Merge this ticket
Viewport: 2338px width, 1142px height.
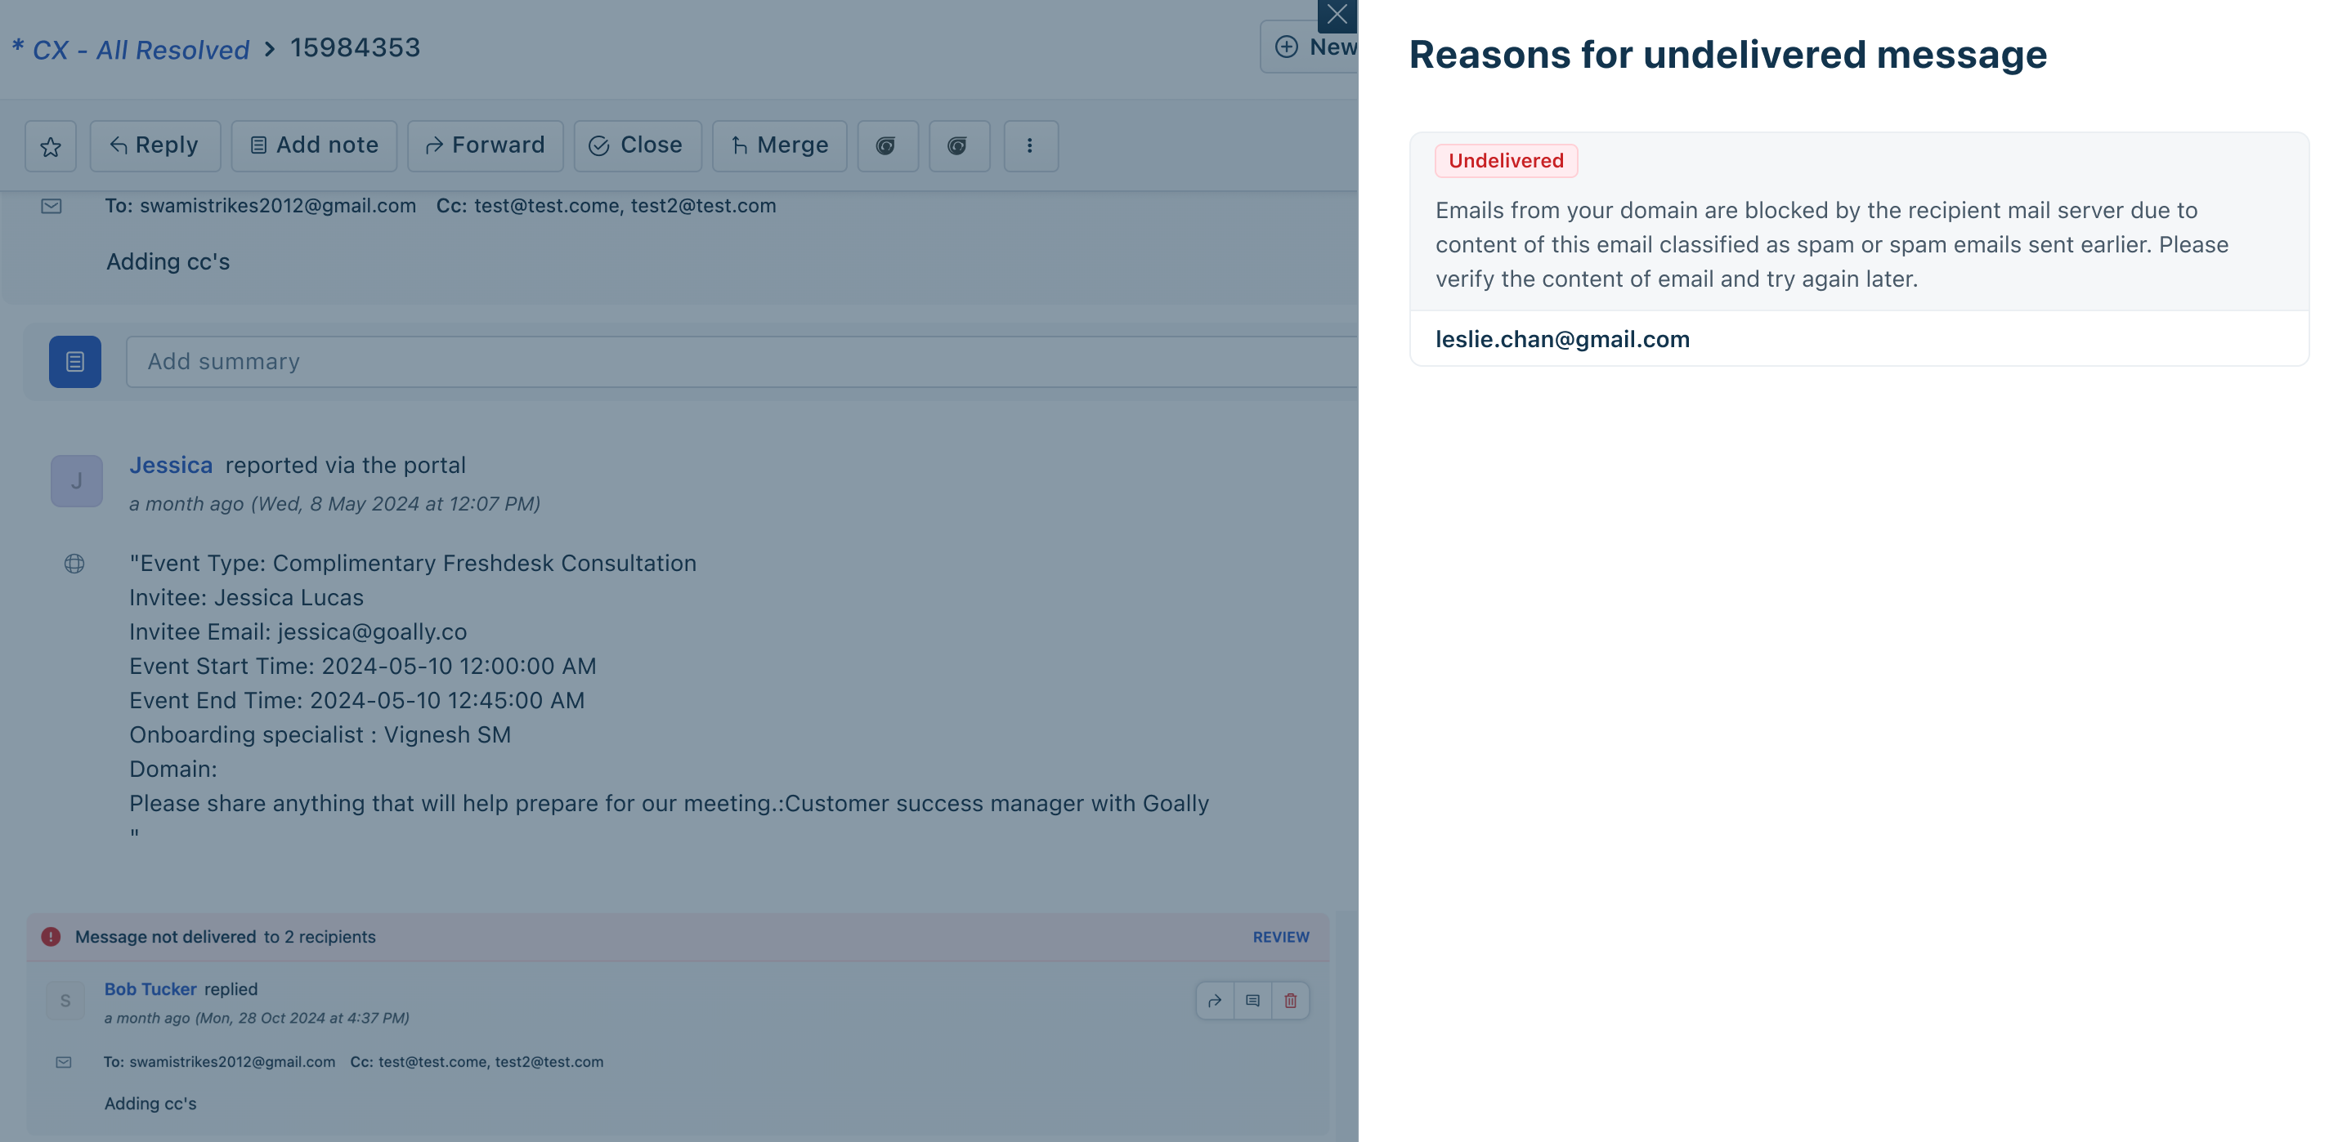tap(779, 146)
